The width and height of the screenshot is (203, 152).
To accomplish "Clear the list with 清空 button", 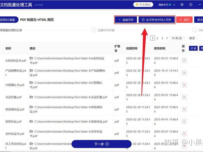I will pos(184,20).
